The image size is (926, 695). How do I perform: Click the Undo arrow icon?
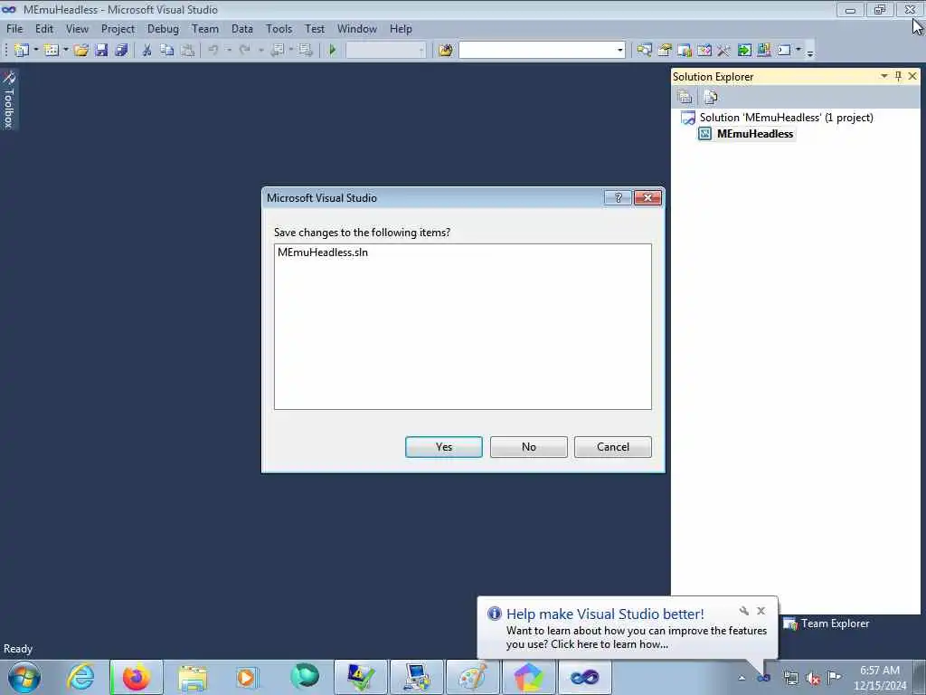(x=213, y=51)
